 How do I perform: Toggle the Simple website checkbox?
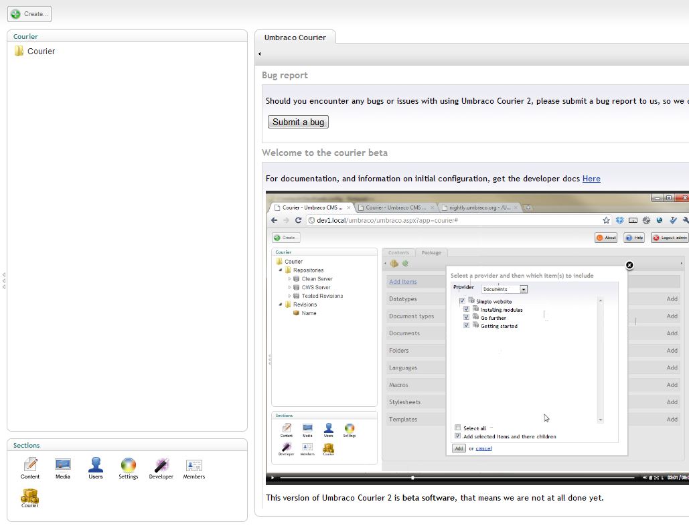[462, 301]
